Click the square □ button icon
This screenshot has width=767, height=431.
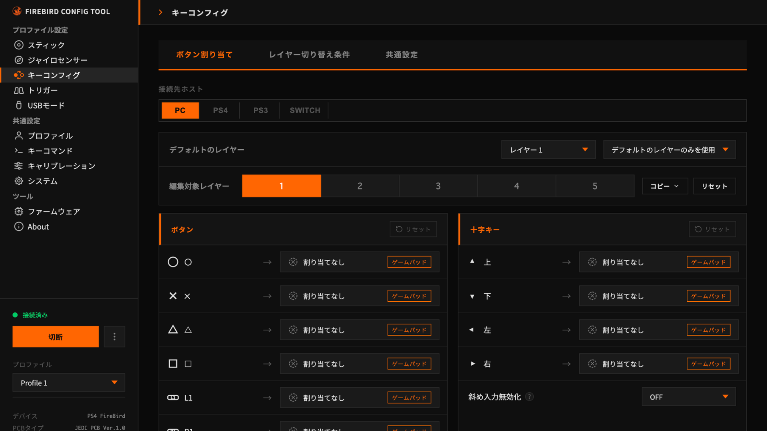pos(173,364)
